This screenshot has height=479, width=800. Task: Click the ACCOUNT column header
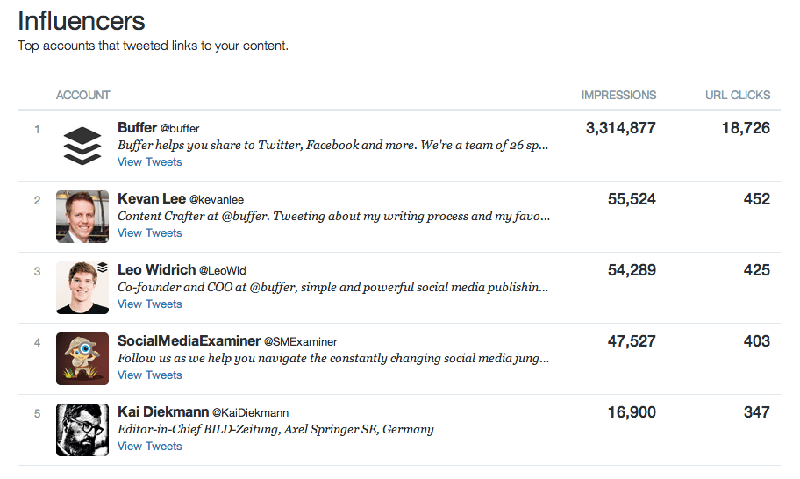click(x=82, y=95)
